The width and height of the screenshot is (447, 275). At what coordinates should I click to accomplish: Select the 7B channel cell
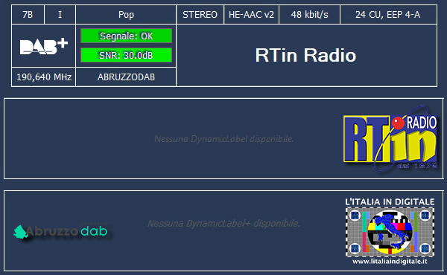tap(28, 15)
